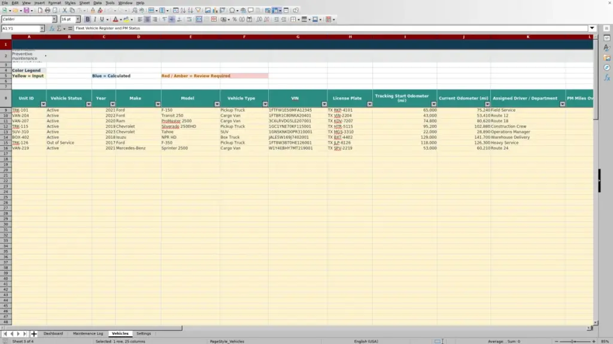Sort ascending toolbar icon
This screenshot has width=613, height=344.
(183, 10)
